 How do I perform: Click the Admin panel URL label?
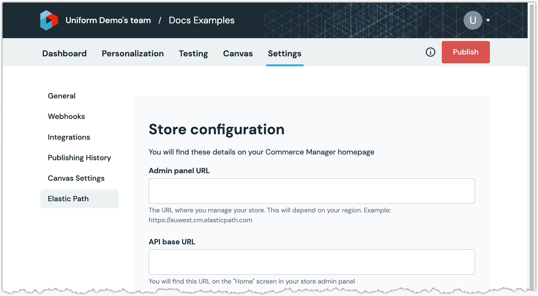[179, 171]
